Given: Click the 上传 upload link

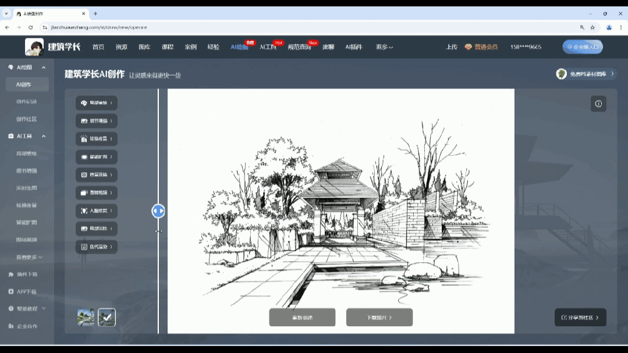Looking at the screenshot, I should click(452, 47).
